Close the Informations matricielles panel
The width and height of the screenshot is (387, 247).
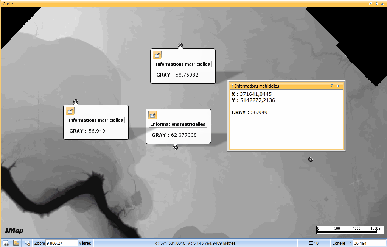coord(338,86)
